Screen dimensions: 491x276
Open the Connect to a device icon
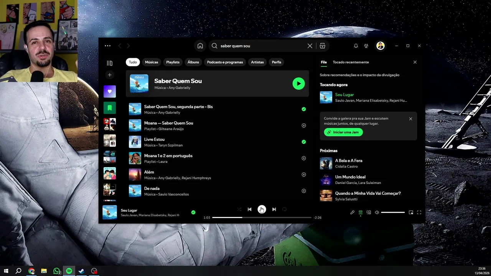tap(369, 212)
